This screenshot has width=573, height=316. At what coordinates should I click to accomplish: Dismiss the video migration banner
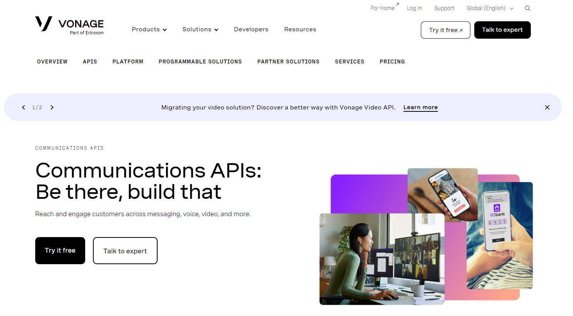pyautogui.click(x=547, y=108)
